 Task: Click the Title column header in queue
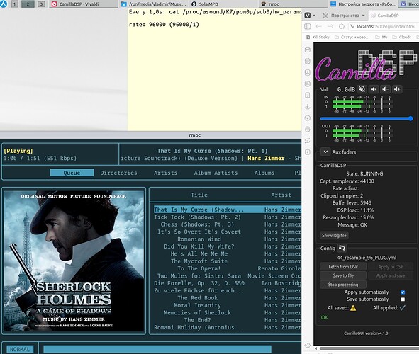[x=199, y=195]
